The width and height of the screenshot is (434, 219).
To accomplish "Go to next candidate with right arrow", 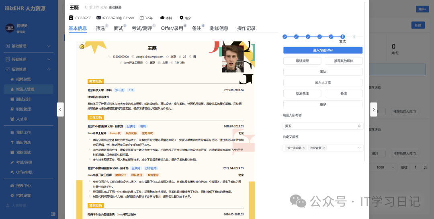I will [374, 109].
